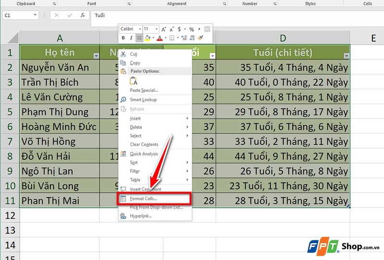
Task: Select cell 25 Tuổi, 8 Tháng, 1 Ngày
Action: point(283,97)
